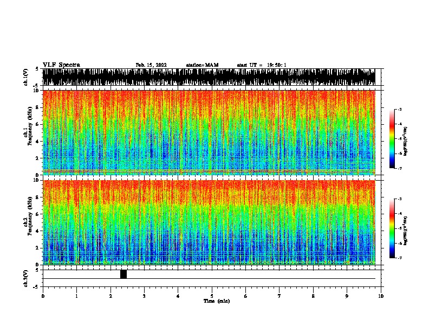The height and width of the screenshot is (332, 429).
Task: Click the "station=MAM" header label
Action: pos(202,65)
